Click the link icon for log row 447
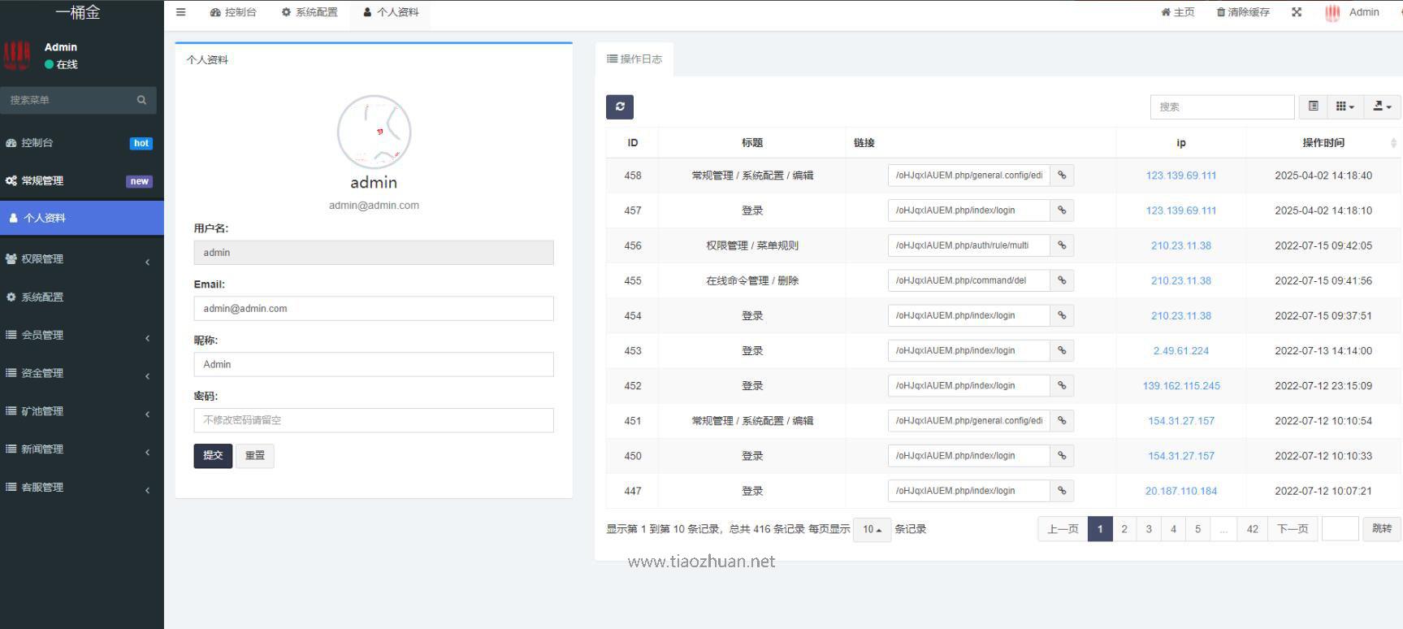The image size is (1403, 629). [1062, 491]
